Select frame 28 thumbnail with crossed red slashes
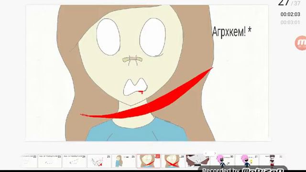The width and height of the screenshot is (306, 172). tap(173, 161)
